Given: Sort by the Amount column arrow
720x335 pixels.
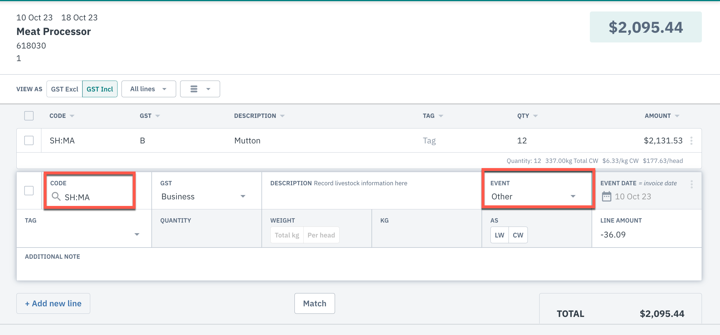Looking at the screenshot, I should pos(677,116).
